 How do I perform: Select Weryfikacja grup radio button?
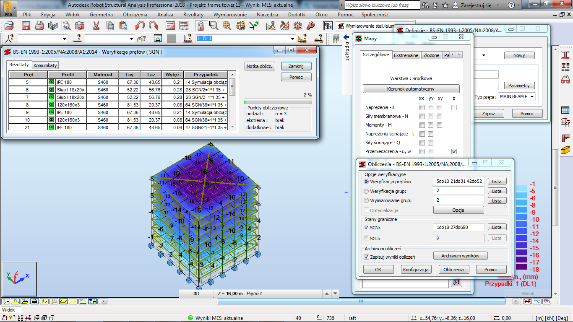coord(366,191)
